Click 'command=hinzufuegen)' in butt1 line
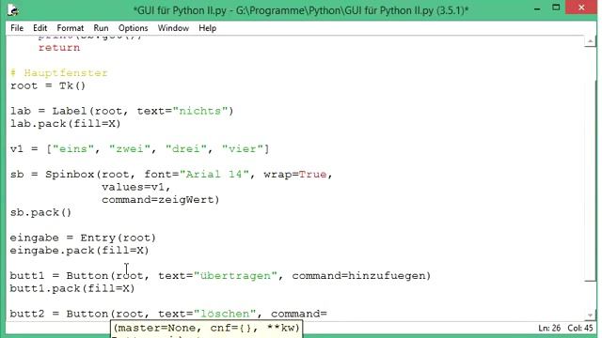The height and width of the screenshot is (338, 602). pyautogui.click(x=361, y=275)
